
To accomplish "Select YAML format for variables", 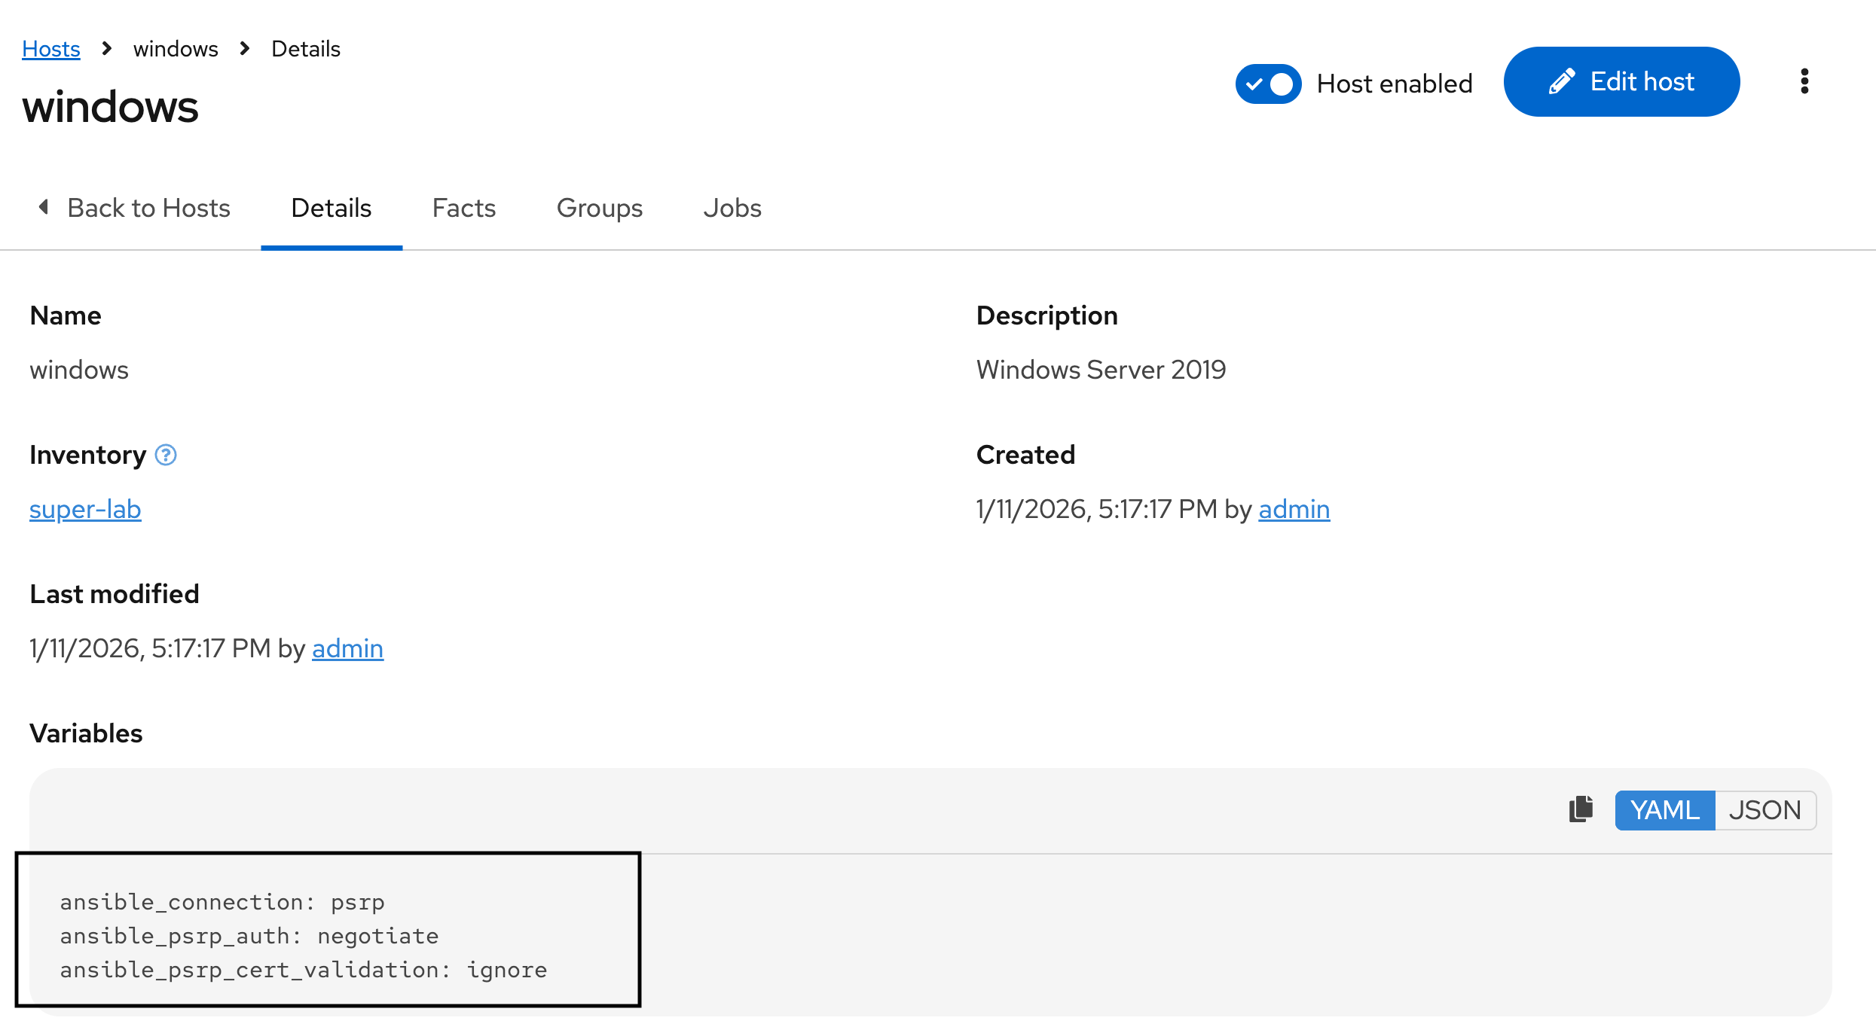I will [1664, 810].
